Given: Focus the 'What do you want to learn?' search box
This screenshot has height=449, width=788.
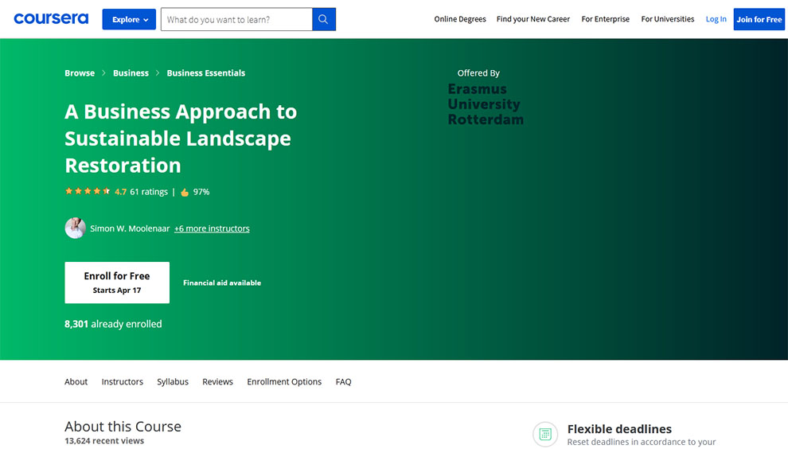Looking at the screenshot, I should click(236, 19).
